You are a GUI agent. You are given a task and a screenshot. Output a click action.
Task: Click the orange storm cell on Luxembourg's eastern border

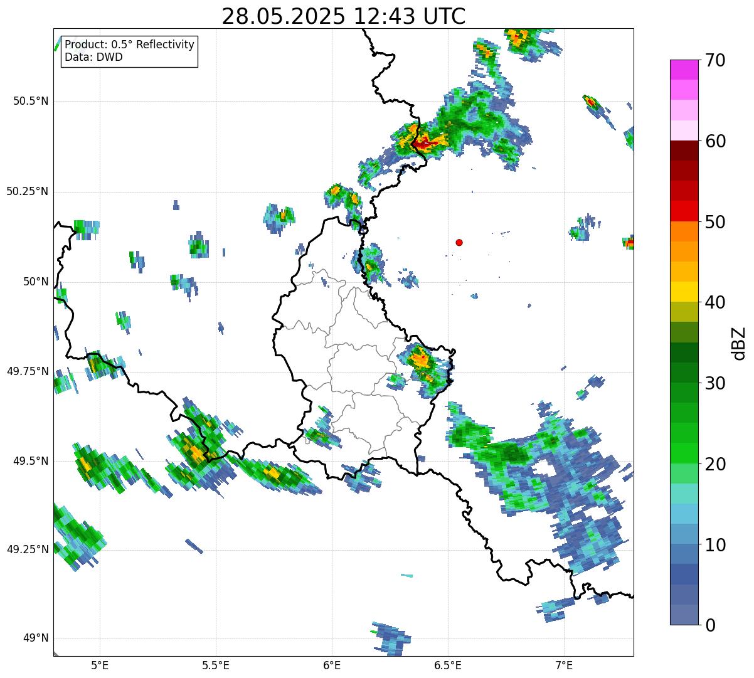tap(420, 360)
